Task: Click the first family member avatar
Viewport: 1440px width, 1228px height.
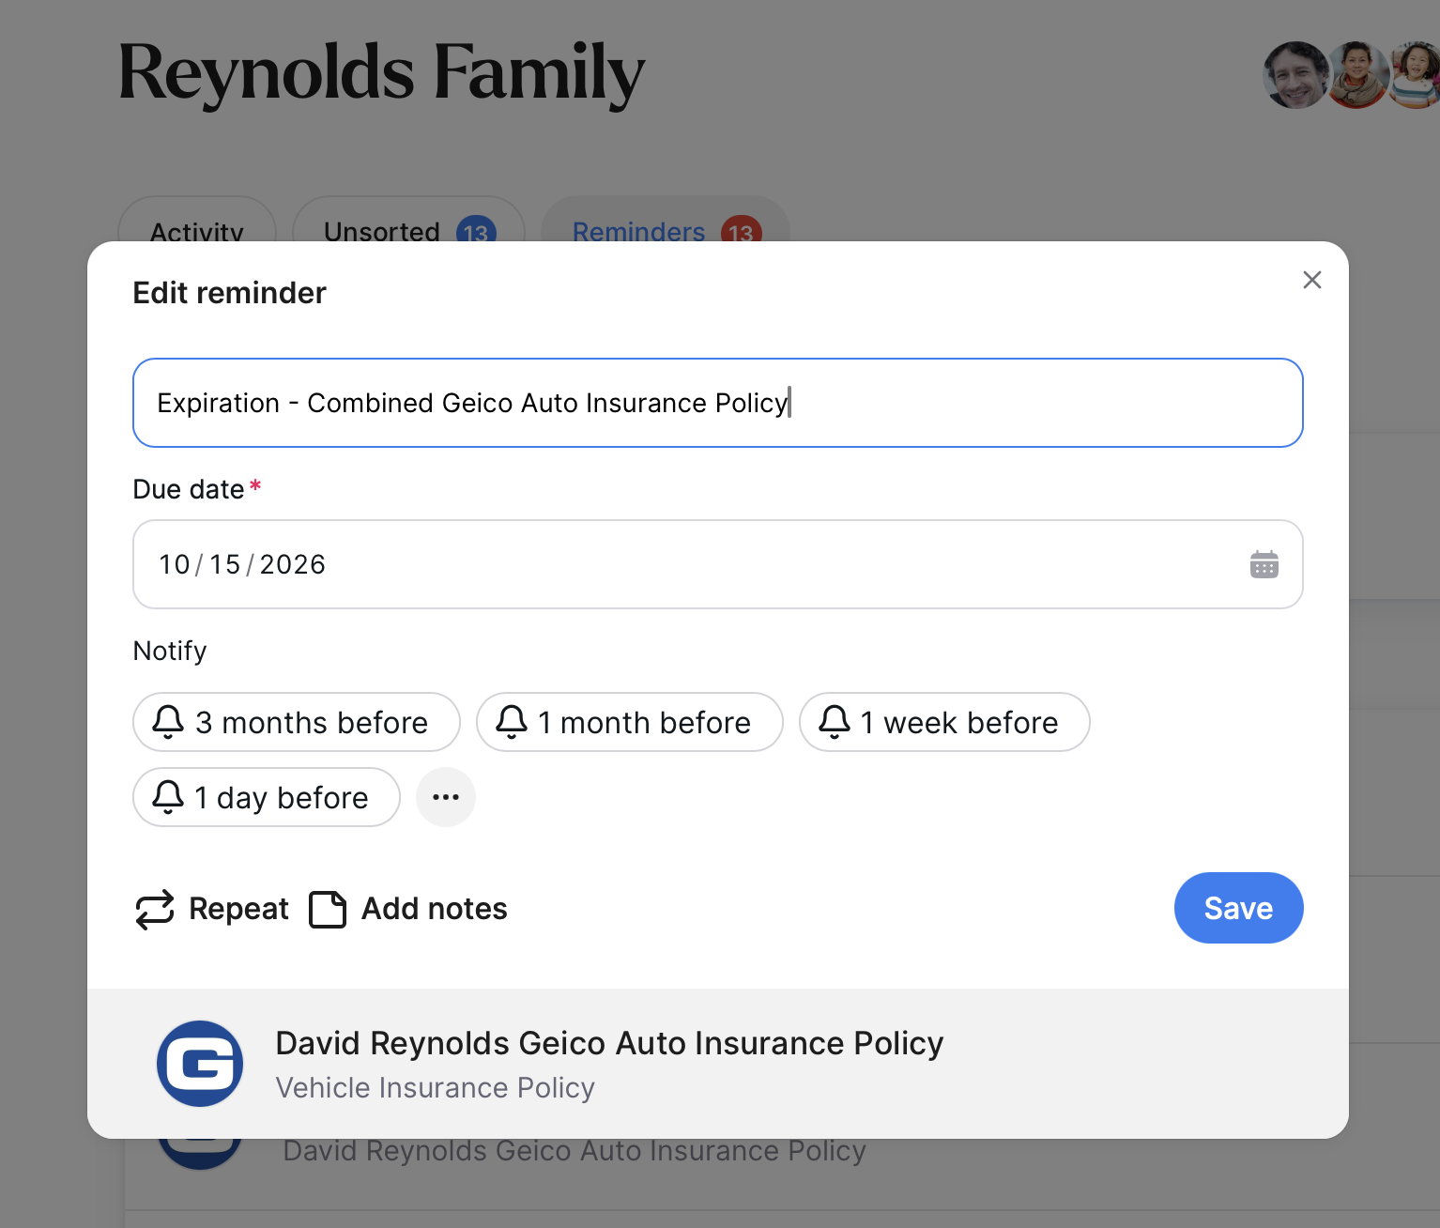Action: click(x=1296, y=75)
